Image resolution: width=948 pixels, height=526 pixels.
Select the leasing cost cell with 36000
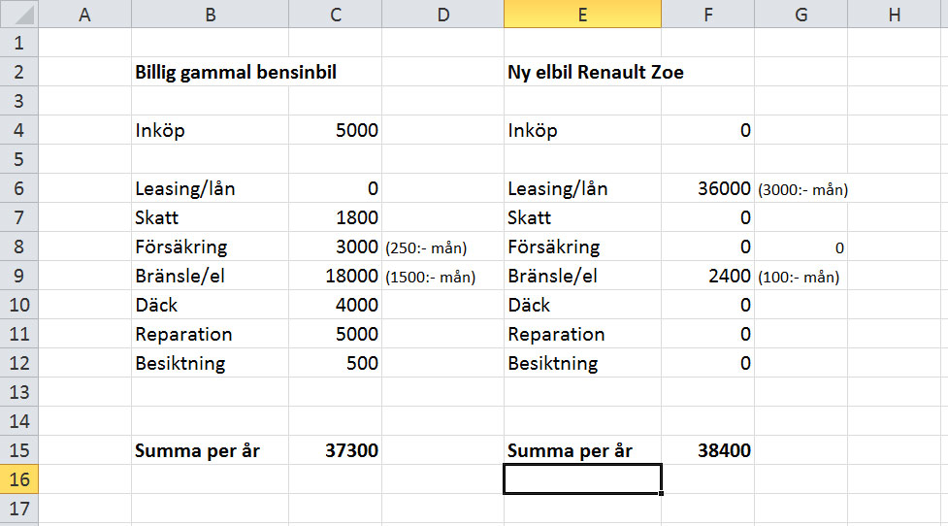click(x=707, y=188)
